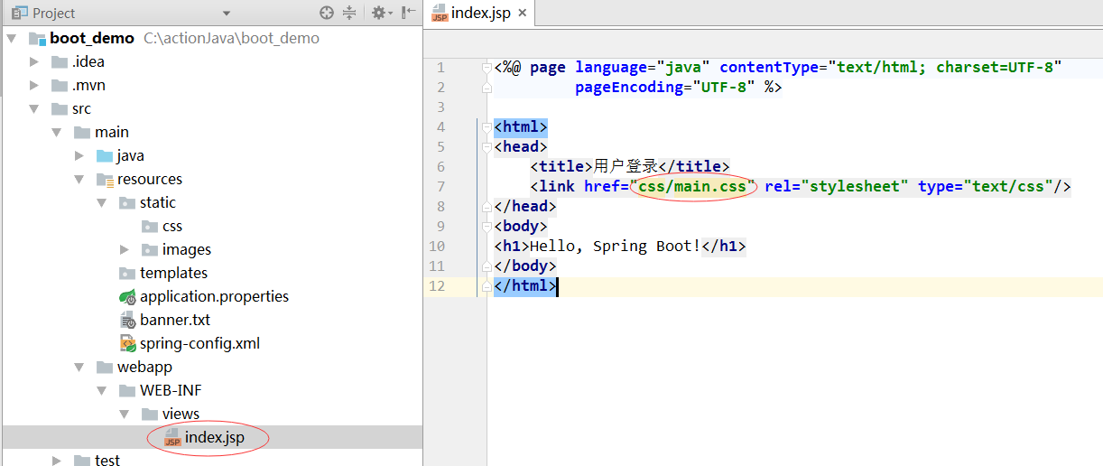
Task: Fold the html tag at line 4
Action: [487, 127]
